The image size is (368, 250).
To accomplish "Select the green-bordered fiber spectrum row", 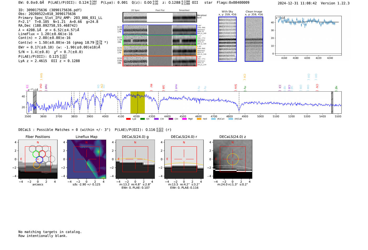I will pyautogui.click(x=160, y=40).
